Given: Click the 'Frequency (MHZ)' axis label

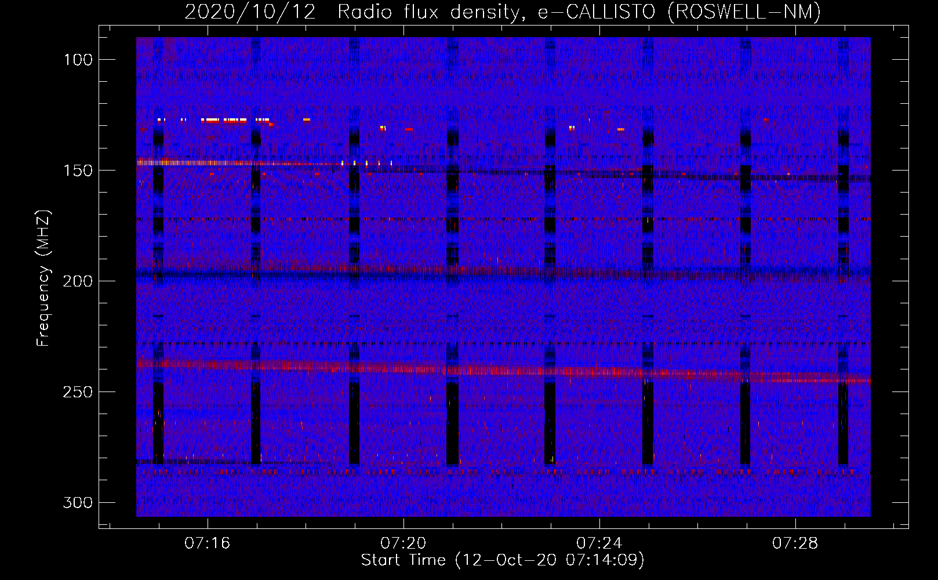Looking at the screenshot, I should [x=43, y=278].
